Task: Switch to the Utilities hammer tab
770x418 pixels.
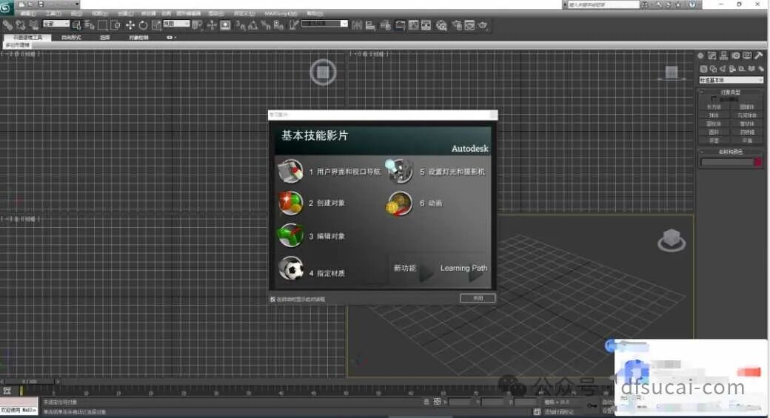Action: coord(759,56)
